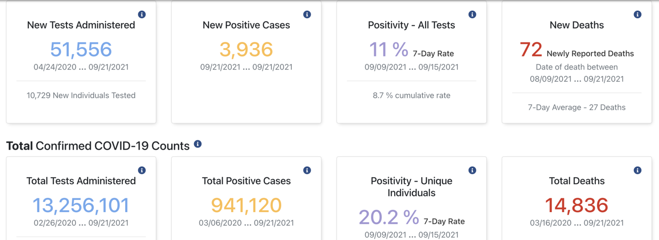The width and height of the screenshot is (659, 240).
Task: Open info icon for New Positive Cases
Action: pyautogui.click(x=307, y=15)
